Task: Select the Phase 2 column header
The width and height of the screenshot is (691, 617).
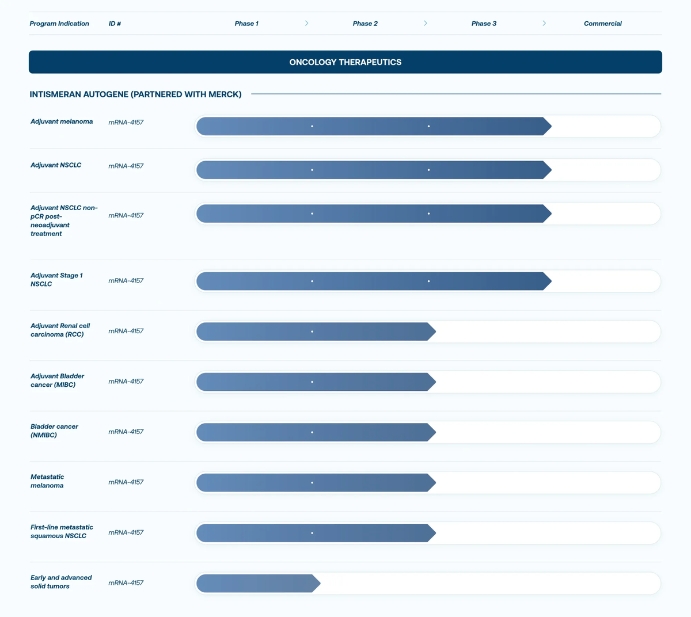Action: (x=365, y=24)
